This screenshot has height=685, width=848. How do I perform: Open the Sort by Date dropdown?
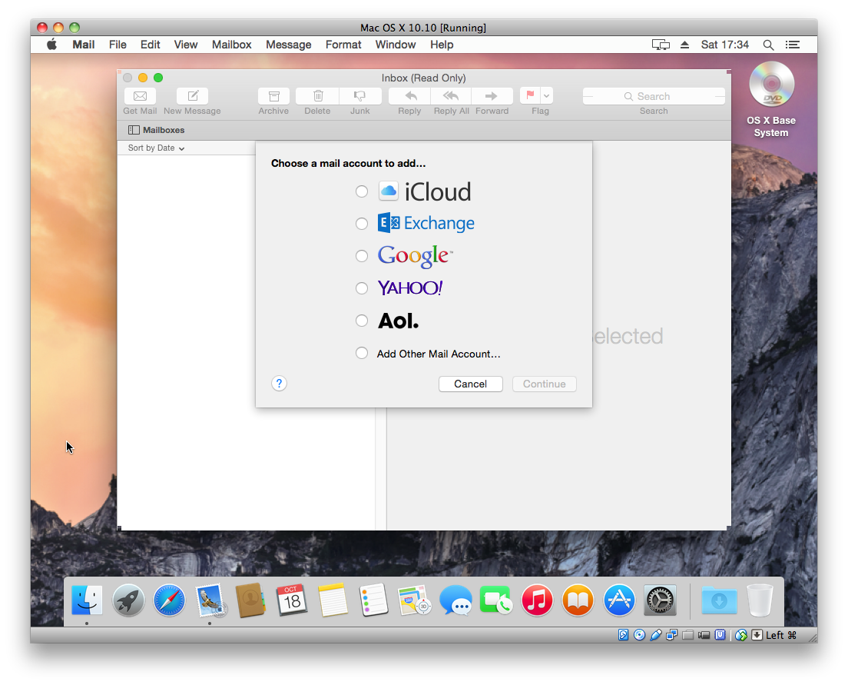click(x=156, y=148)
